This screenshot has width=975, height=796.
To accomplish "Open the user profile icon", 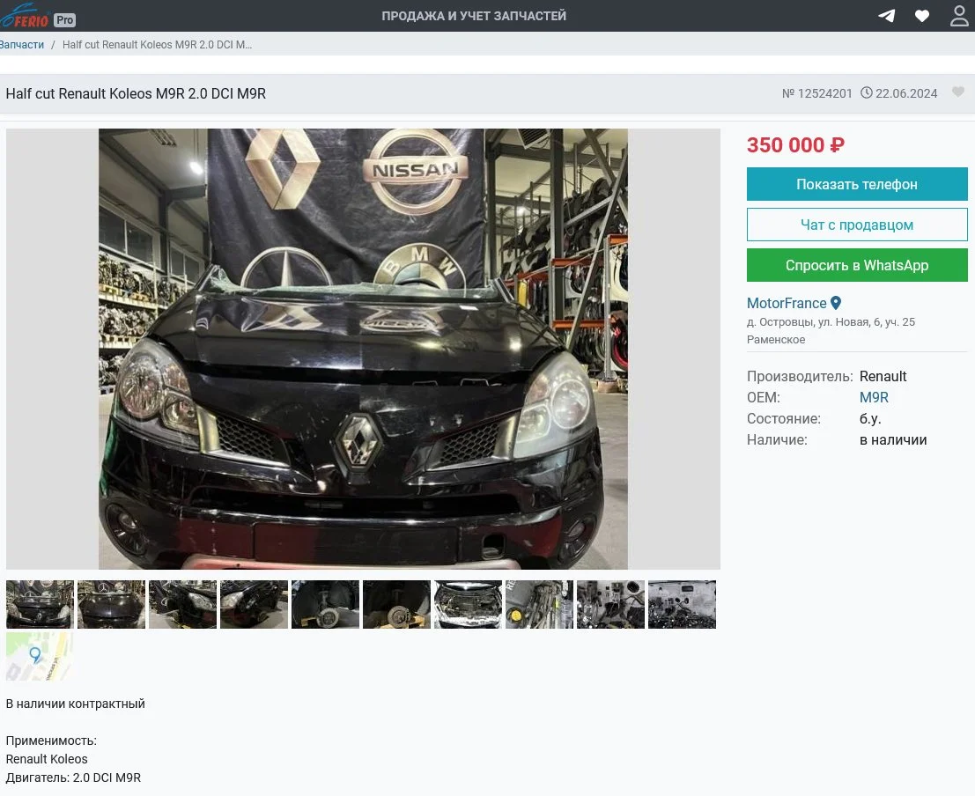I will click(959, 16).
